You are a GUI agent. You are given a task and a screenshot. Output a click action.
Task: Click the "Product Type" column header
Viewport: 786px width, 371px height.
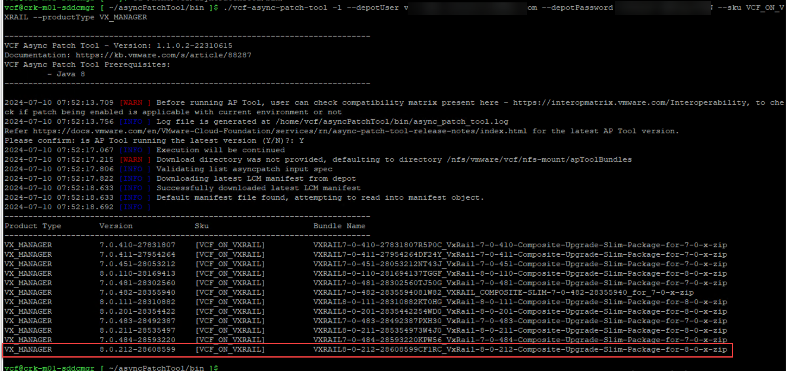[33, 226]
